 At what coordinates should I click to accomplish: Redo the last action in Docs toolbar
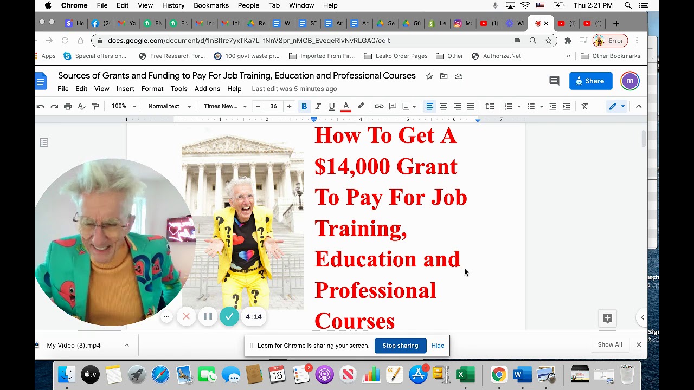point(54,106)
